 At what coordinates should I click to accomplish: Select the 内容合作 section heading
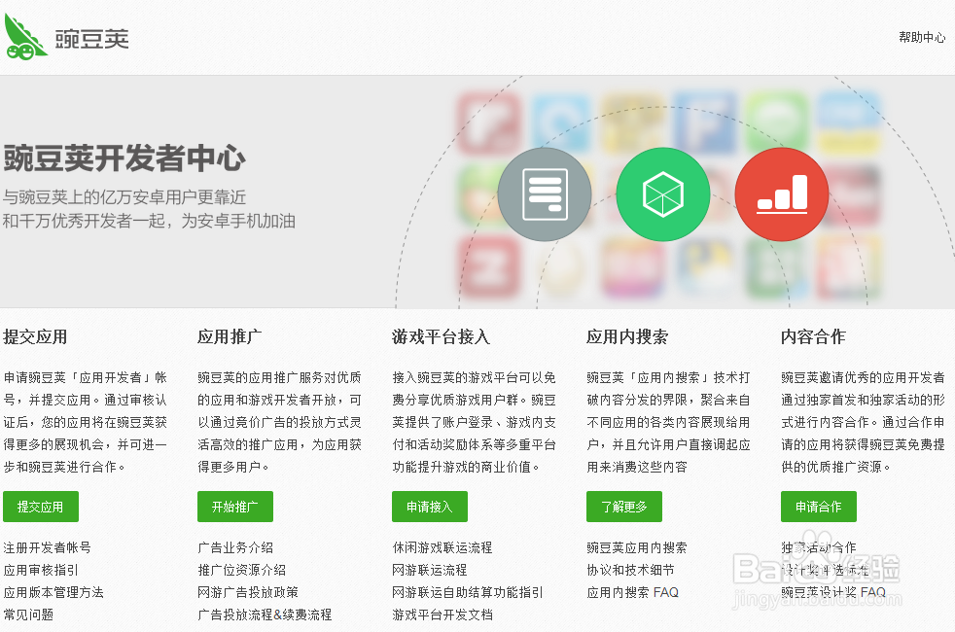point(813,336)
